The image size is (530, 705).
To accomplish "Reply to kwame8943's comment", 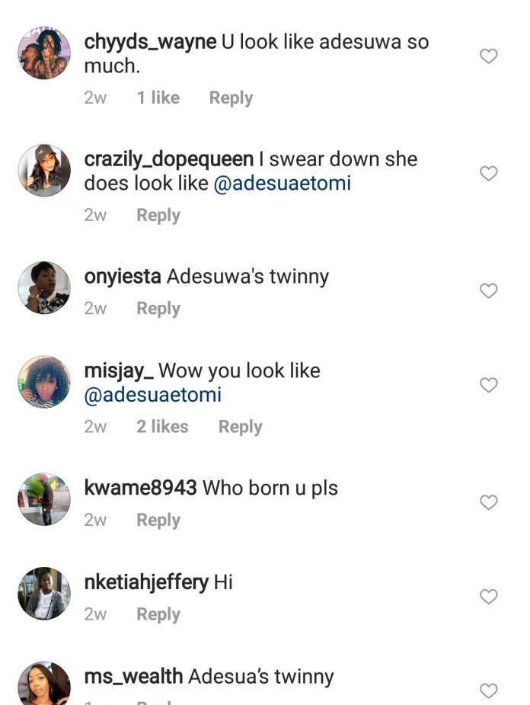I will [x=158, y=521].
